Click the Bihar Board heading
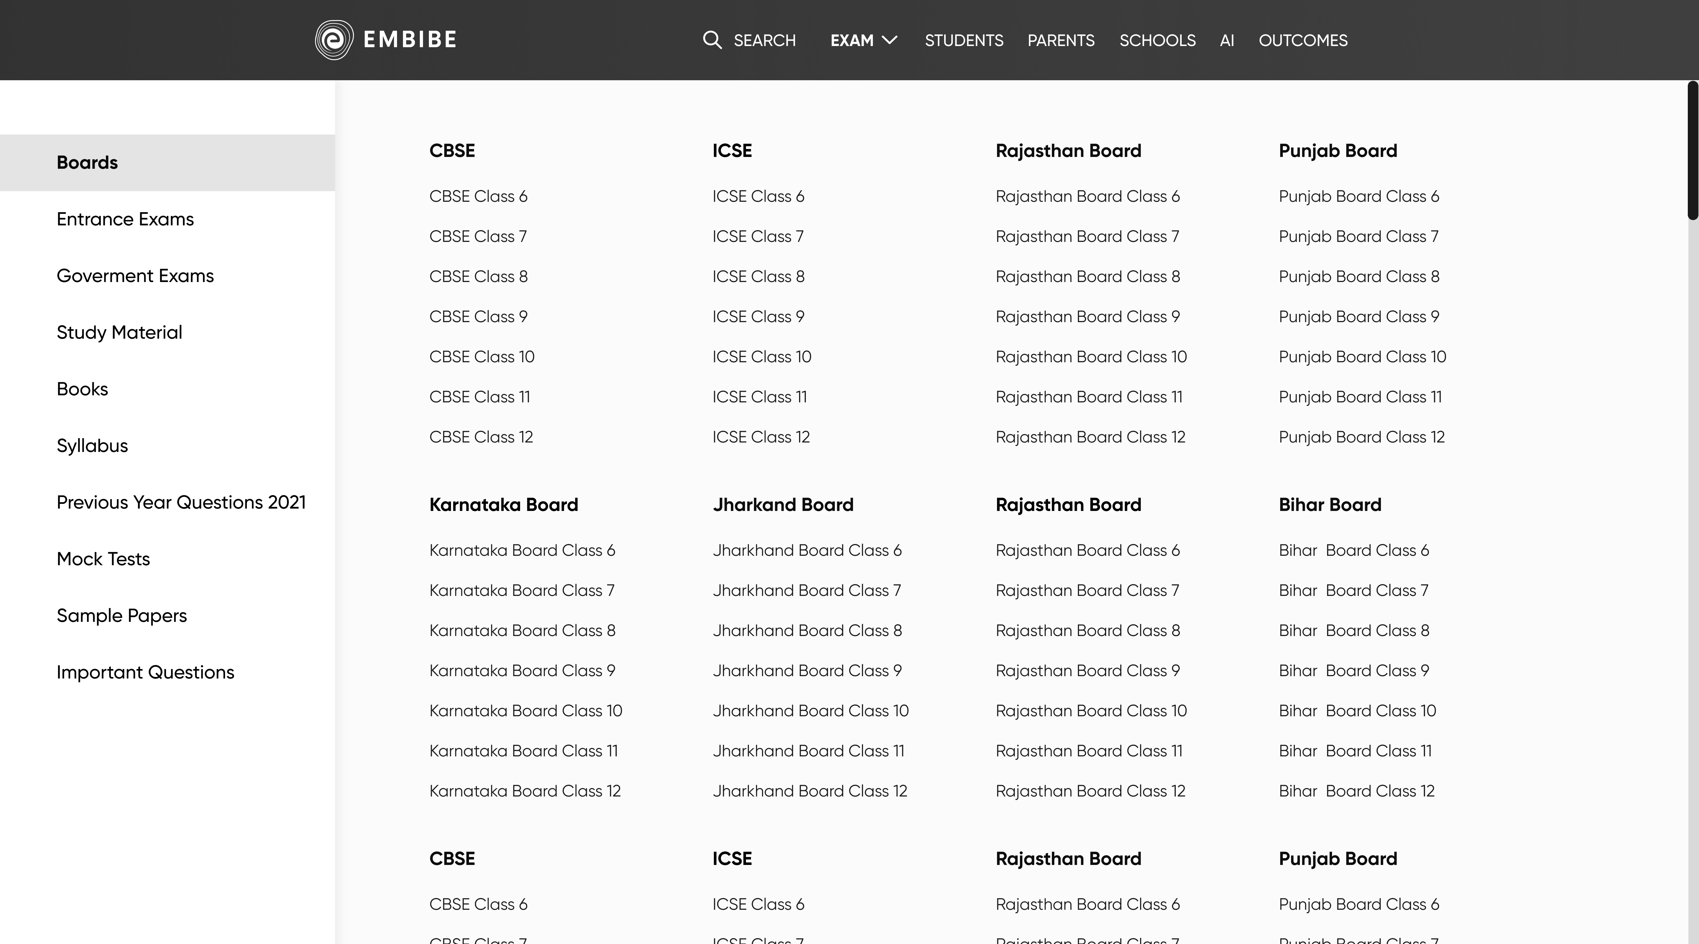The height and width of the screenshot is (944, 1699). tap(1330, 505)
